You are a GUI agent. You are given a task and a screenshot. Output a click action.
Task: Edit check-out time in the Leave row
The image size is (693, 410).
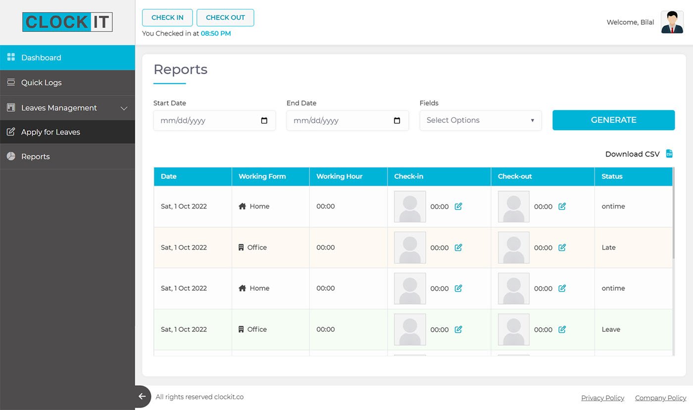click(562, 329)
